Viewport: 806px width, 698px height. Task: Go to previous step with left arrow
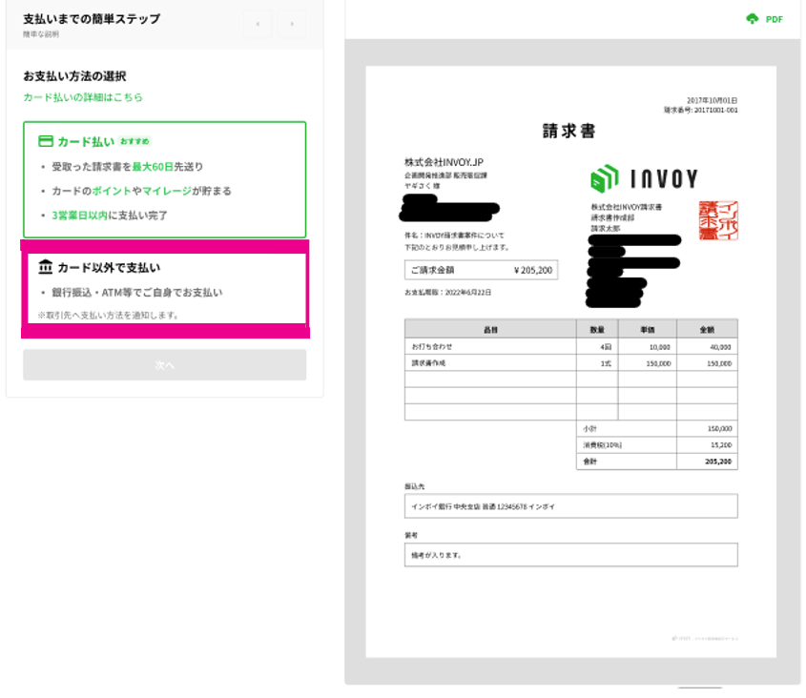pos(258,24)
